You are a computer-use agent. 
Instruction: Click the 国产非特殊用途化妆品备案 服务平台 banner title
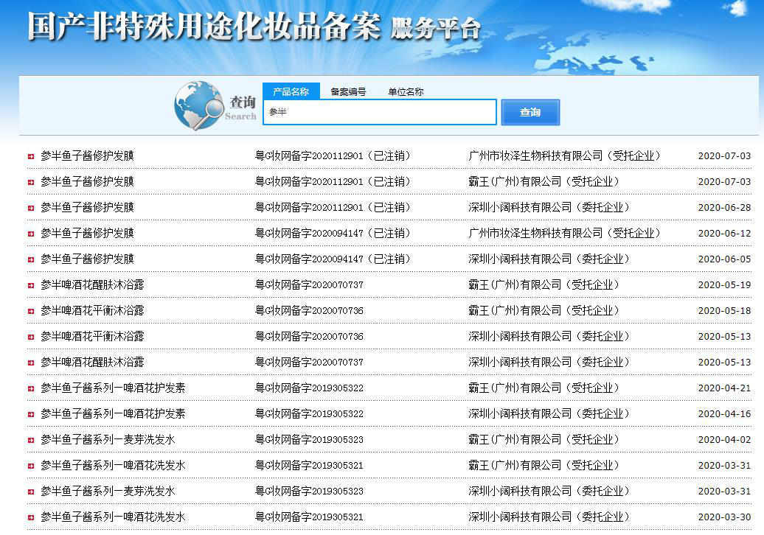coord(254,26)
